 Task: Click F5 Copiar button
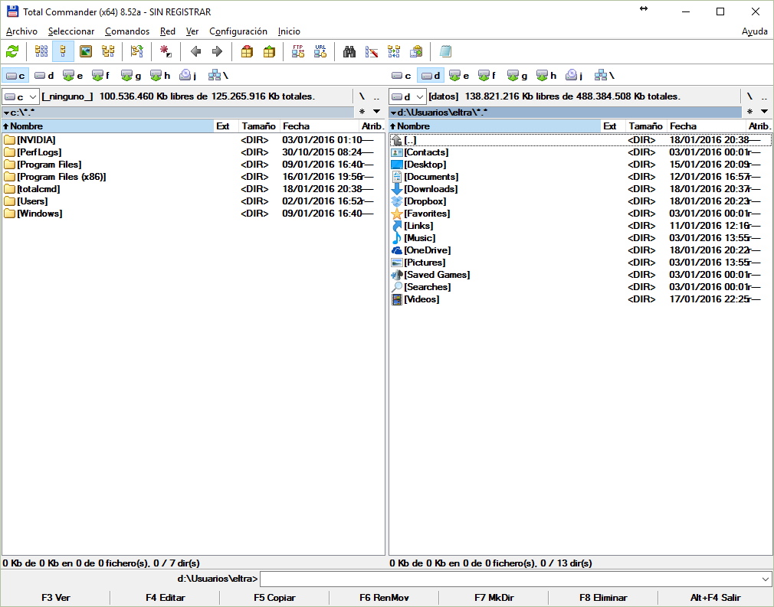274,598
